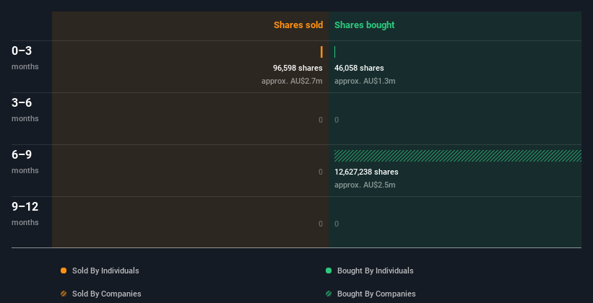593x303 pixels.
Task: Click the bought 0 value in 9–12 months row
Action: point(337,224)
